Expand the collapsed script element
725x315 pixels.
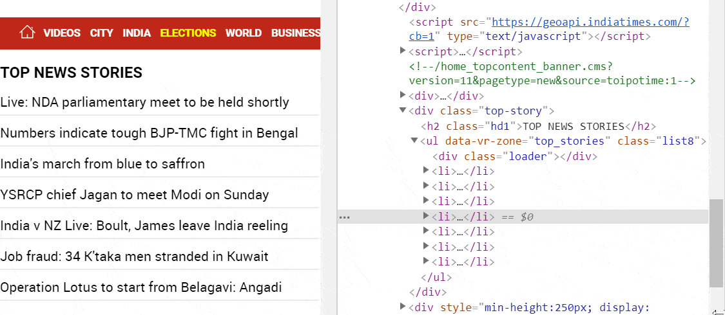[403, 51]
